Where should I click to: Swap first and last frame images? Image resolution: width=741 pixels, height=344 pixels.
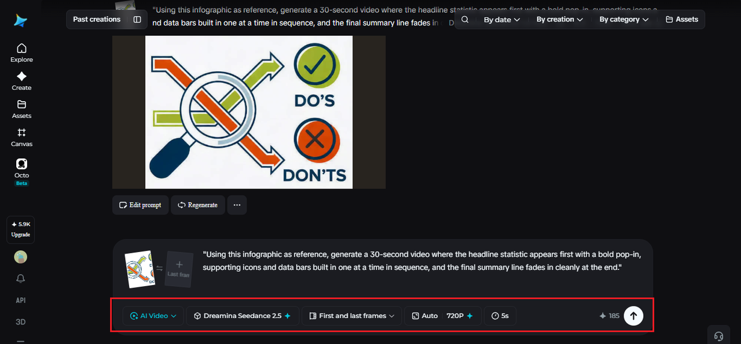click(159, 268)
